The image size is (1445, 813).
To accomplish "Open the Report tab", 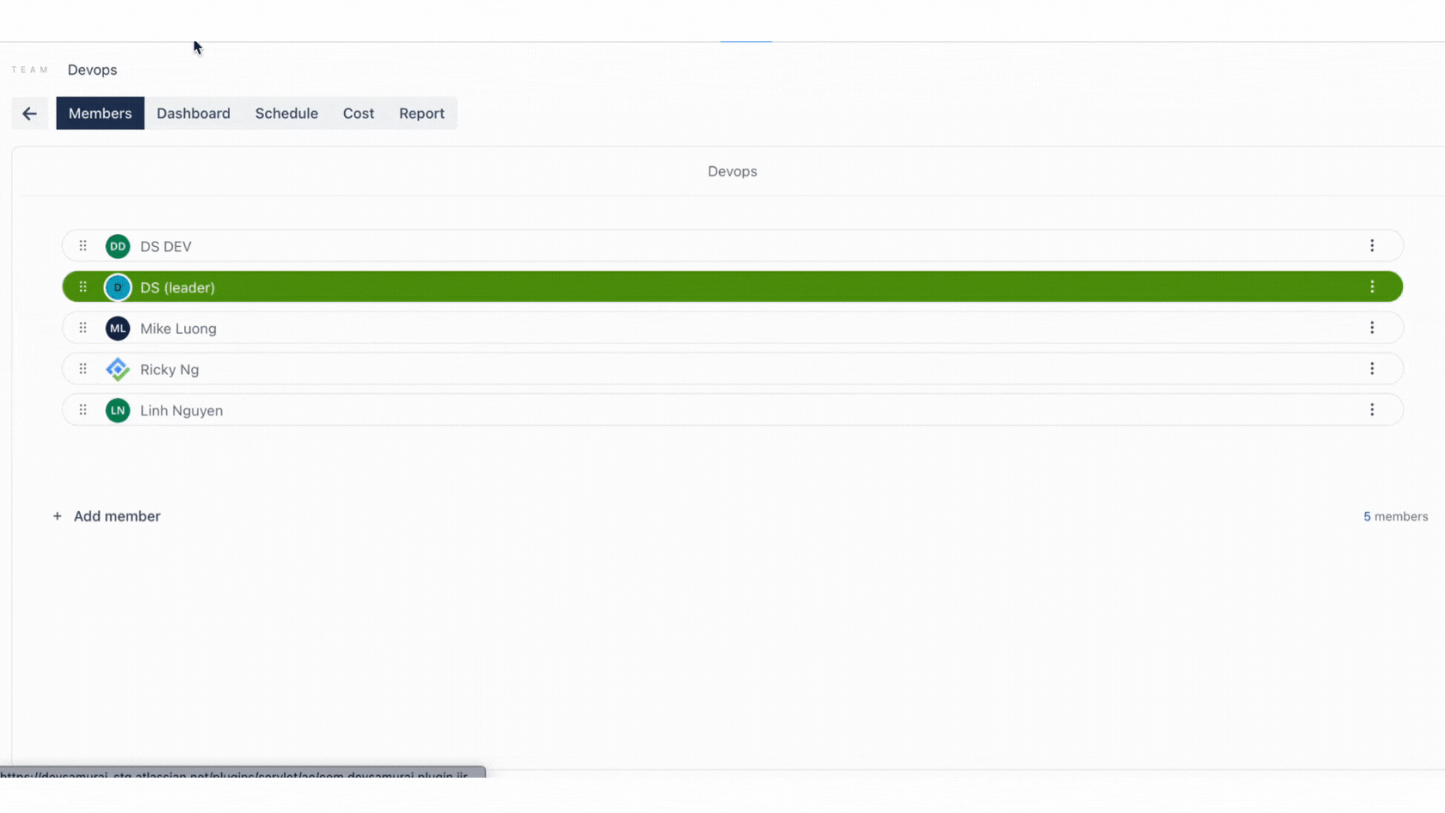I will (421, 114).
